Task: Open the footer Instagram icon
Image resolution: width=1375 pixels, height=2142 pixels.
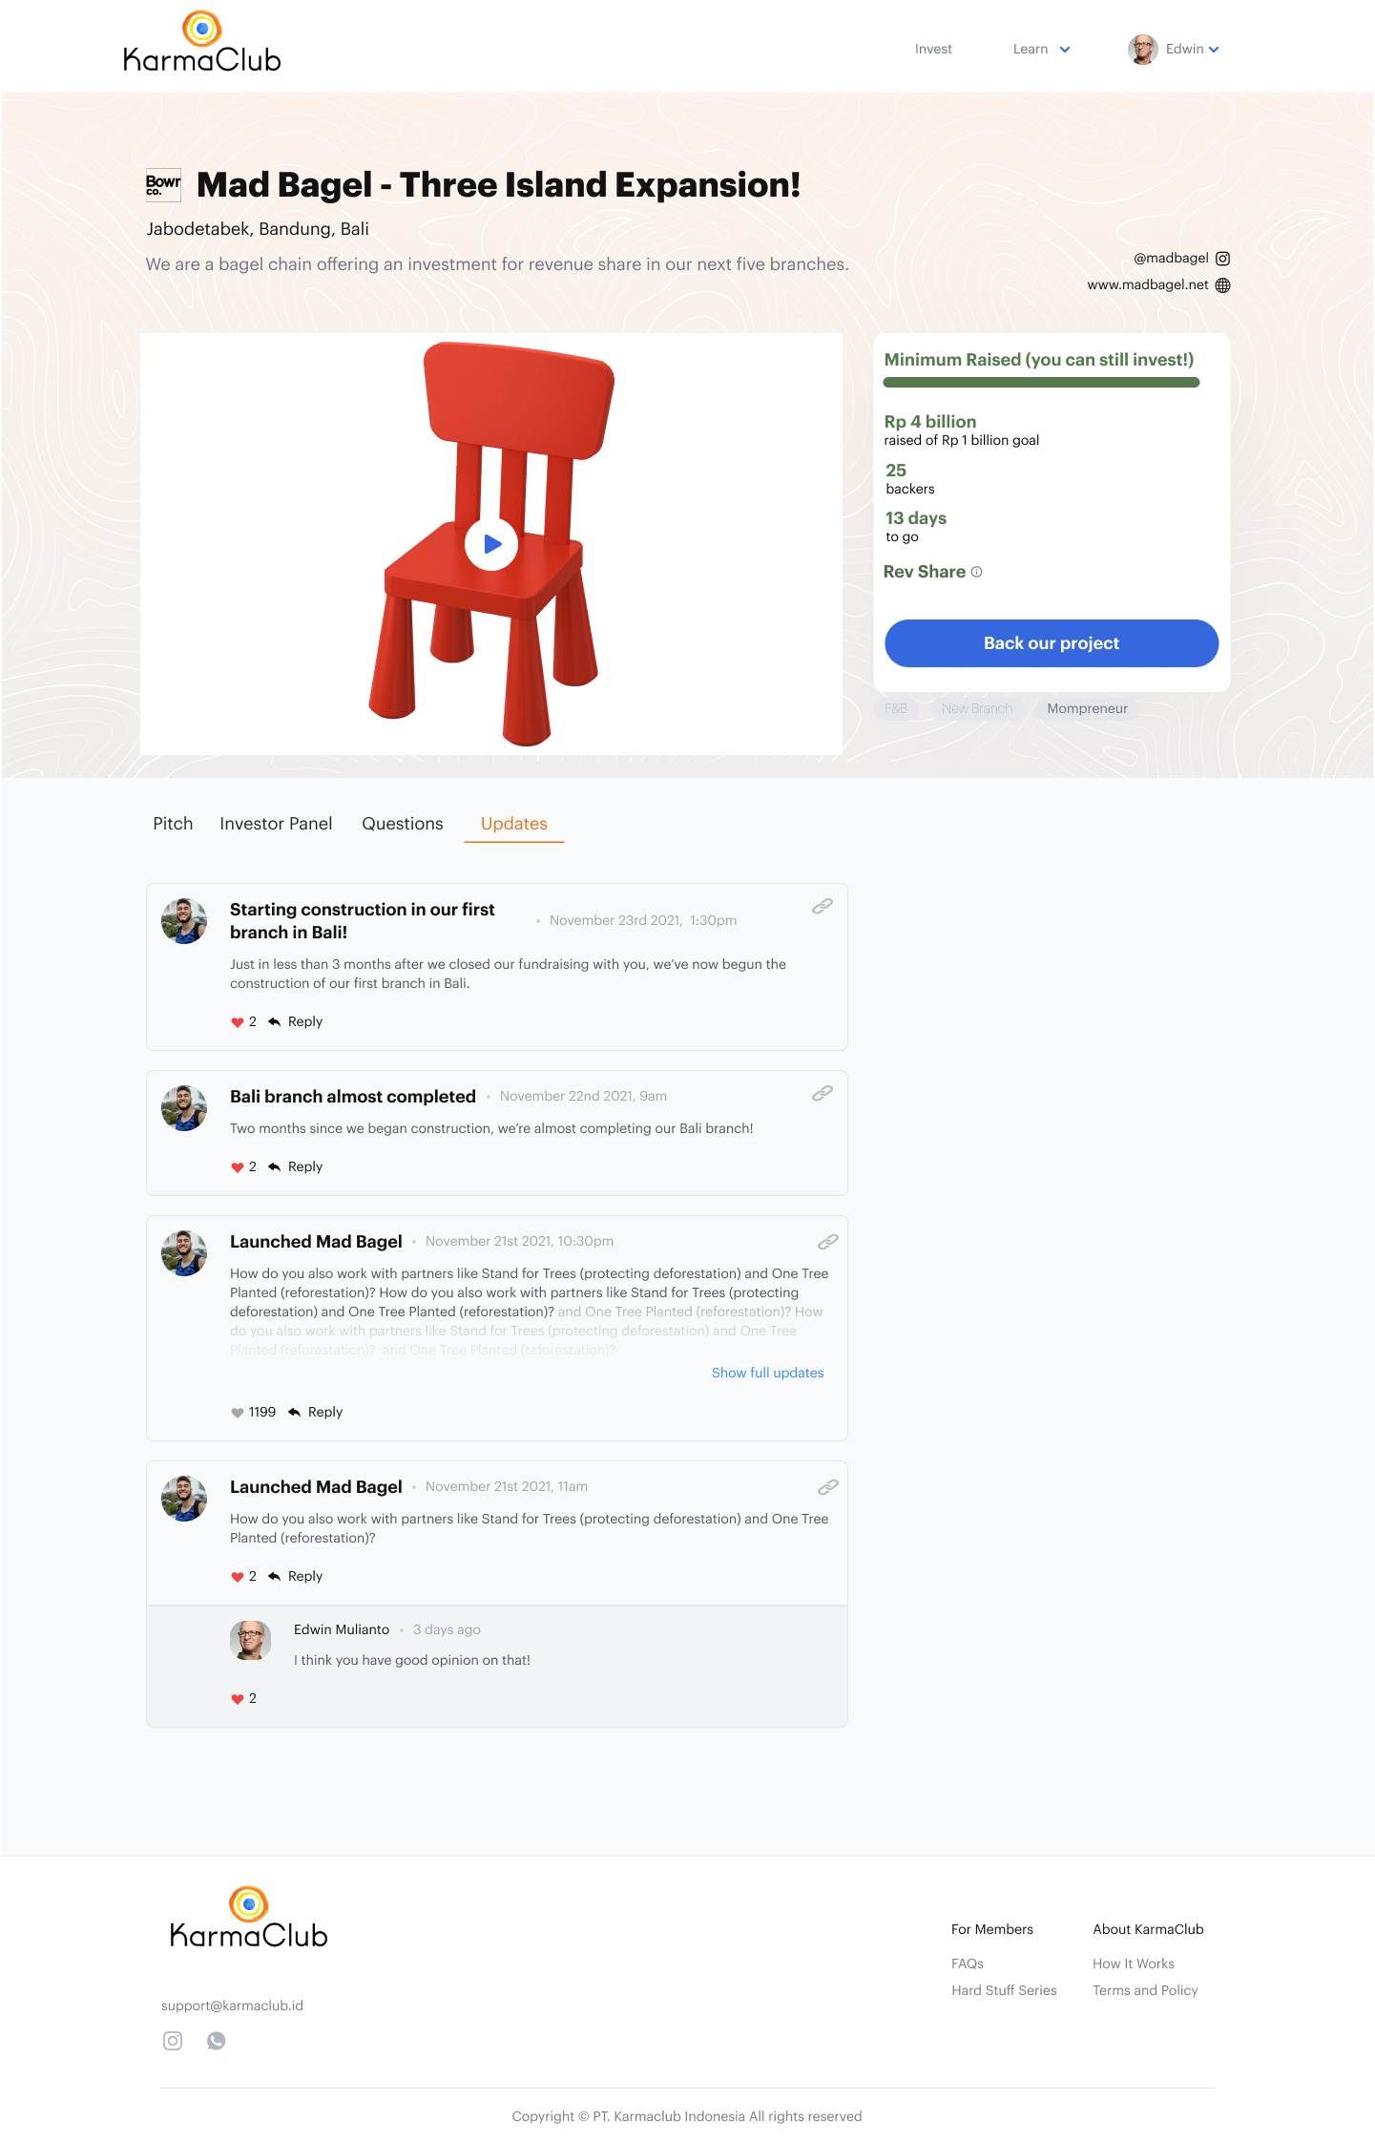Action: (x=173, y=2040)
